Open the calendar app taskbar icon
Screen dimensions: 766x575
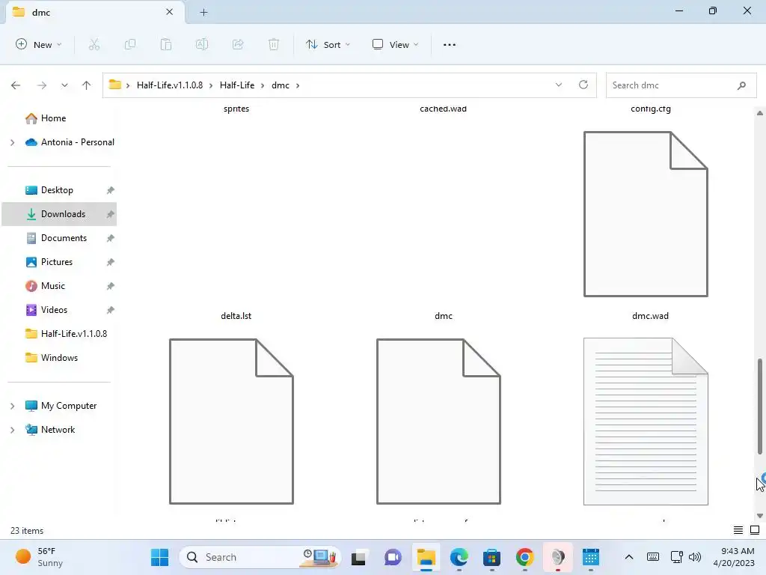click(x=591, y=557)
